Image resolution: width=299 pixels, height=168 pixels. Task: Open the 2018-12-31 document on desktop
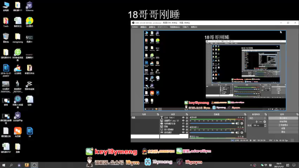6,70
